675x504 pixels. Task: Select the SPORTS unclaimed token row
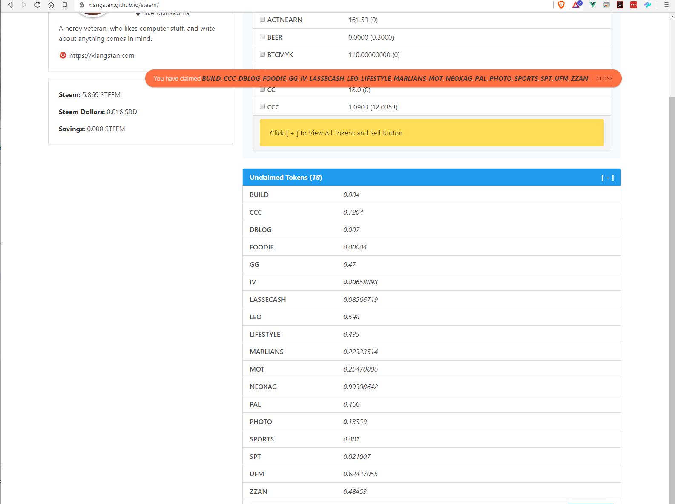click(431, 439)
